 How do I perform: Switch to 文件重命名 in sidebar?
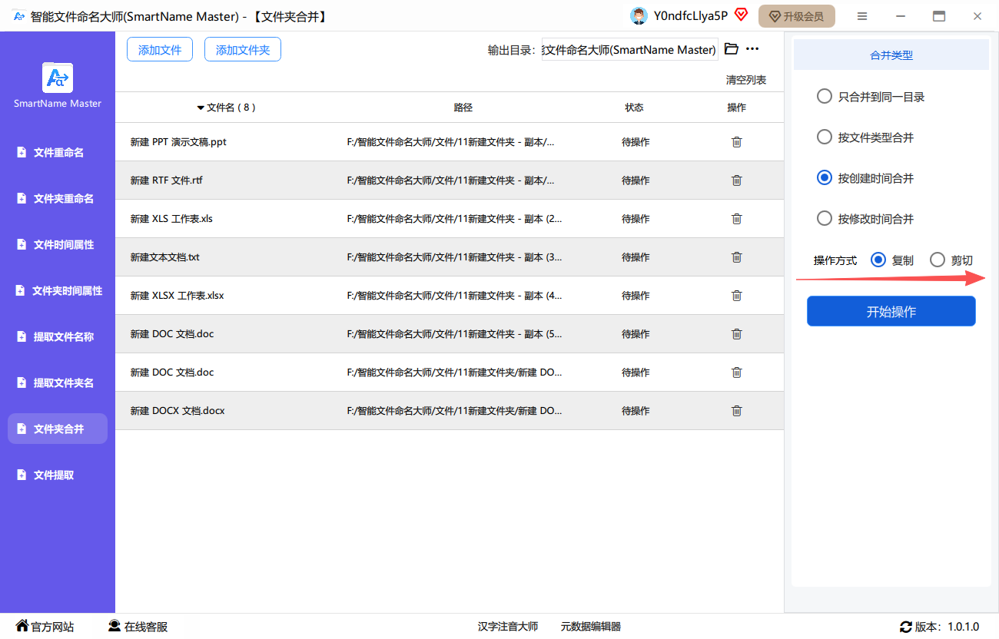58,153
